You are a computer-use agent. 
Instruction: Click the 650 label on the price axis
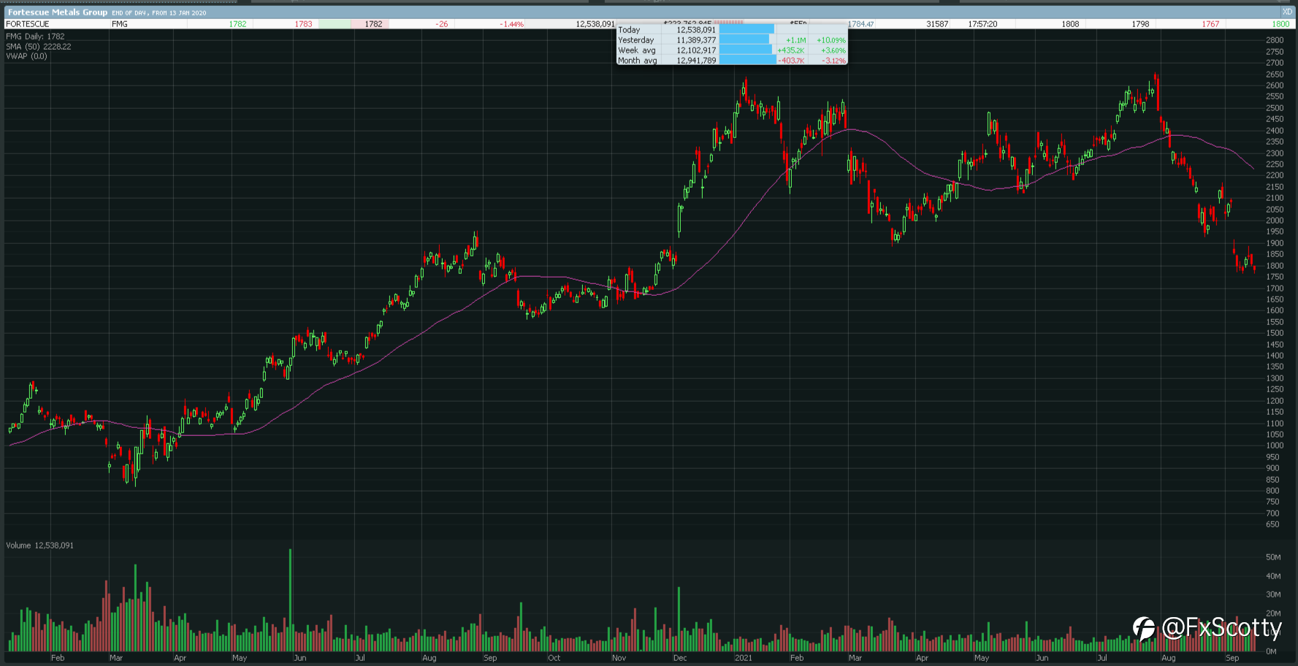pos(1272,524)
